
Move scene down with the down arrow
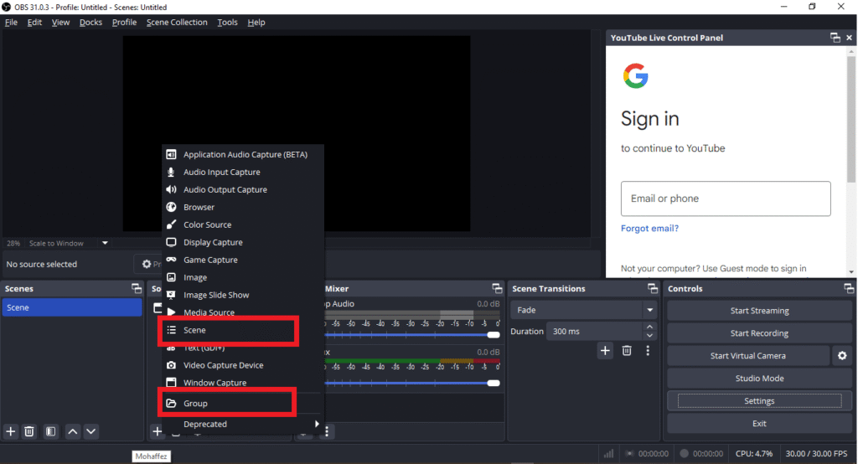(x=90, y=431)
